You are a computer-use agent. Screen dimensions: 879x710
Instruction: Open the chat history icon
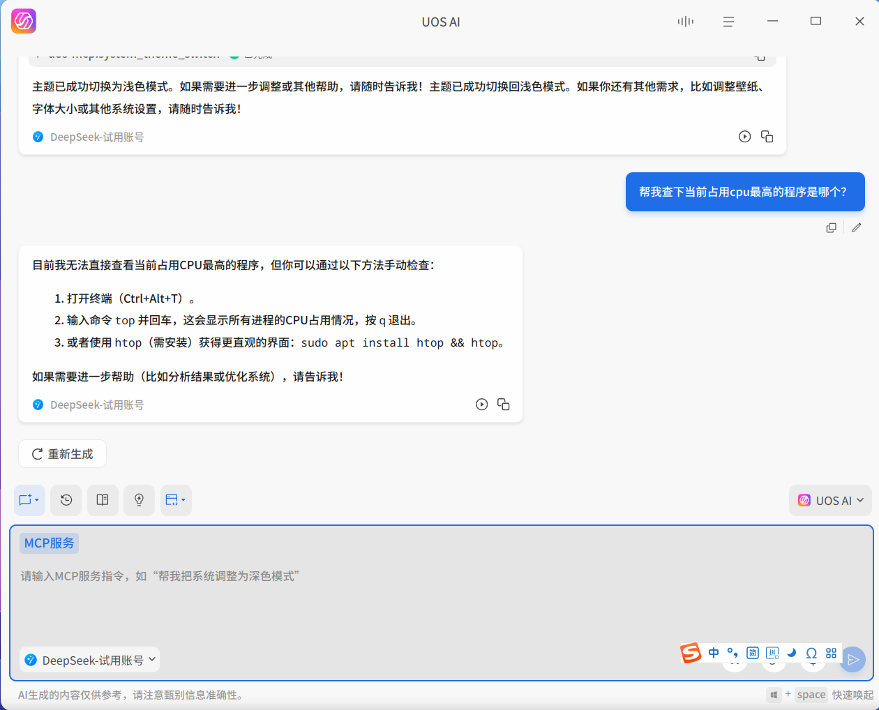[x=66, y=500]
